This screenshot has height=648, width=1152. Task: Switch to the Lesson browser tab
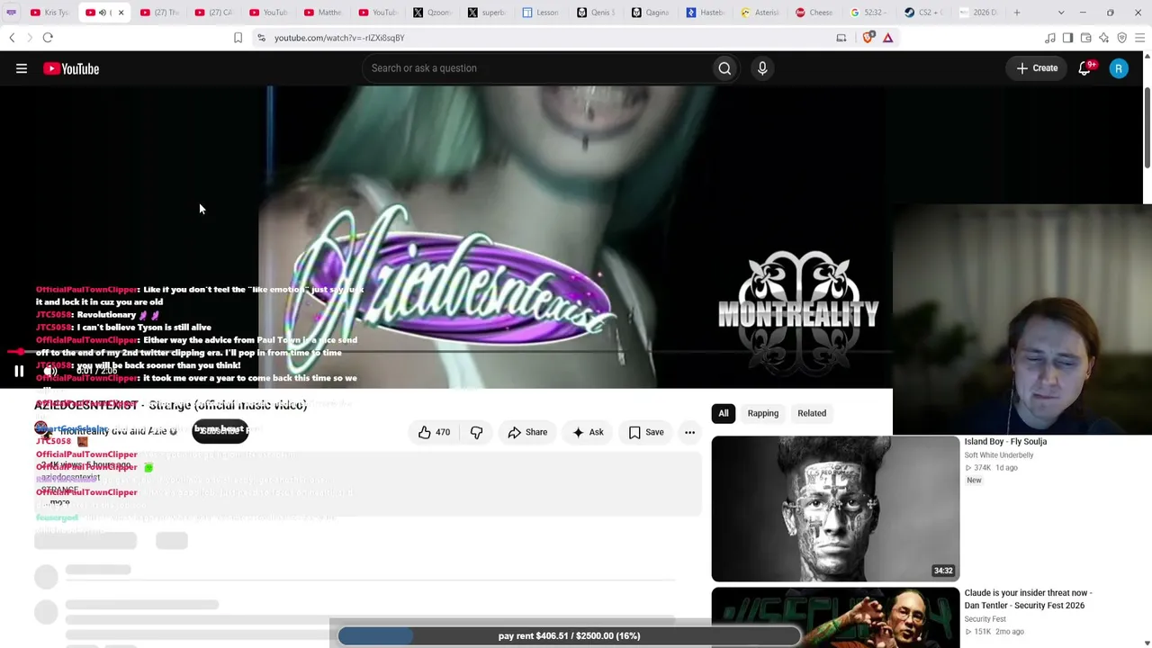click(542, 13)
